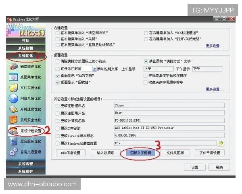Click the 字体平滑设置 button
The image size is (242, 194).
coord(210,153)
